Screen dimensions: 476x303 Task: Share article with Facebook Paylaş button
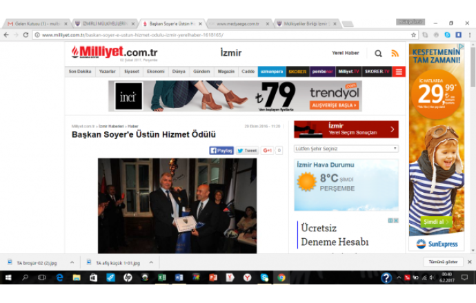(221, 150)
